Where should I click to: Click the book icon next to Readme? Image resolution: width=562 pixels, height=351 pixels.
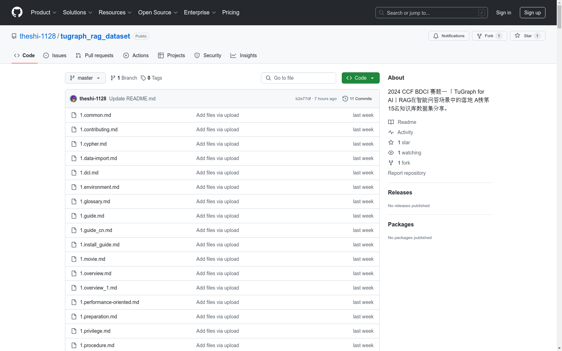tap(391, 122)
